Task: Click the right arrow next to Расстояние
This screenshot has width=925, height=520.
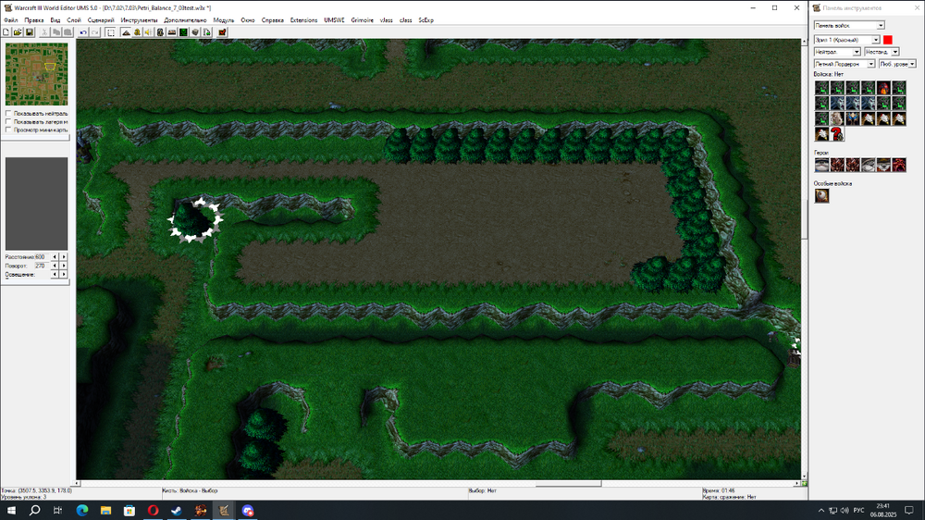Action: click(64, 256)
